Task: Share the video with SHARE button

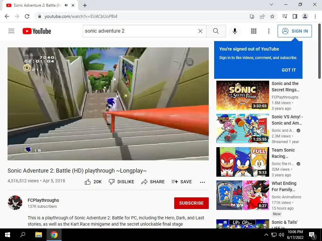Action: click(x=153, y=182)
